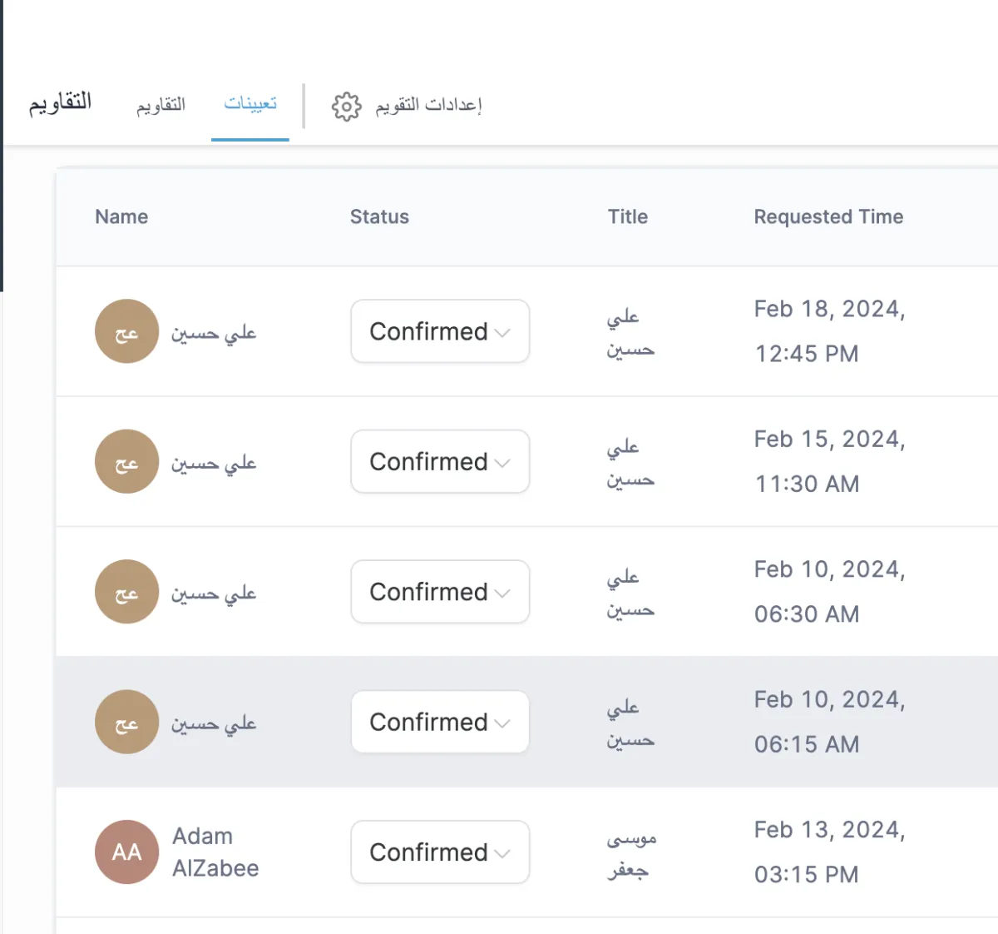
Task: Expand Confirmed dropdown for 06:15 AM row
Action: click(x=440, y=722)
